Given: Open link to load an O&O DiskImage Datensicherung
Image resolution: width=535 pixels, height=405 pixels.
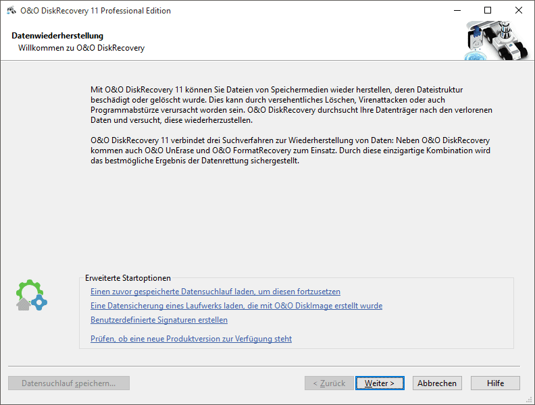Looking at the screenshot, I should [x=236, y=306].
